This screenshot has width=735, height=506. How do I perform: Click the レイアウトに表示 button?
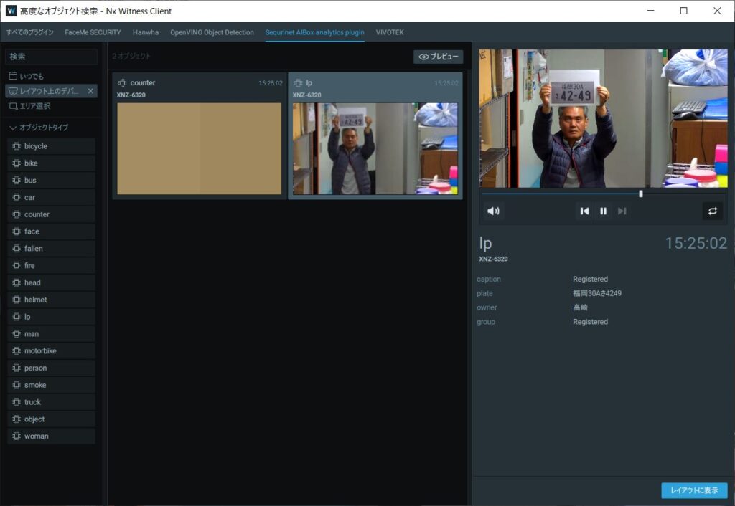tap(694, 490)
